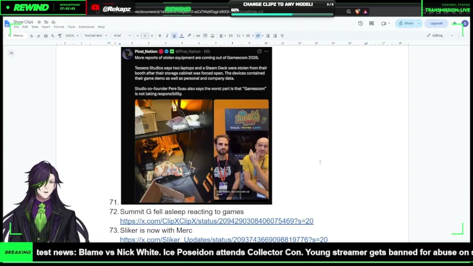Toggle the numbered list button
Viewport: 473px width, 266px height.
(258, 36)
